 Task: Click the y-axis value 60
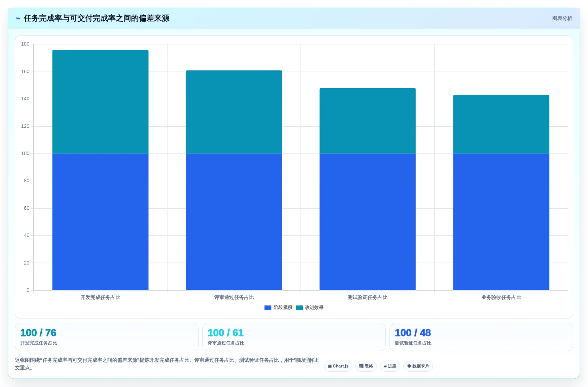(26, 208)
